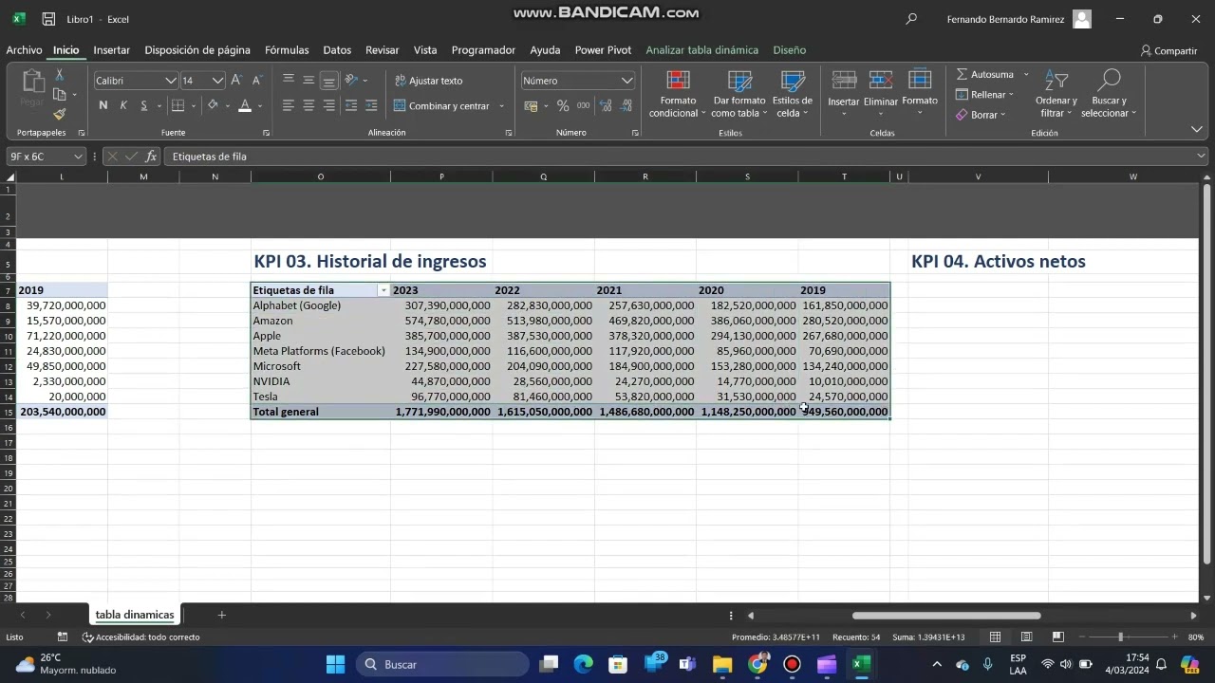Image resolution: width=1215 pixels, height=683 pixels.
Task: Click the Formato cells icon
Action: [920, 81]
